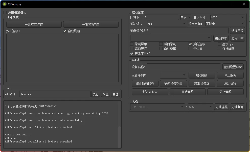
Task: Disable the 反向连接 checkbox
Action: 190,44
